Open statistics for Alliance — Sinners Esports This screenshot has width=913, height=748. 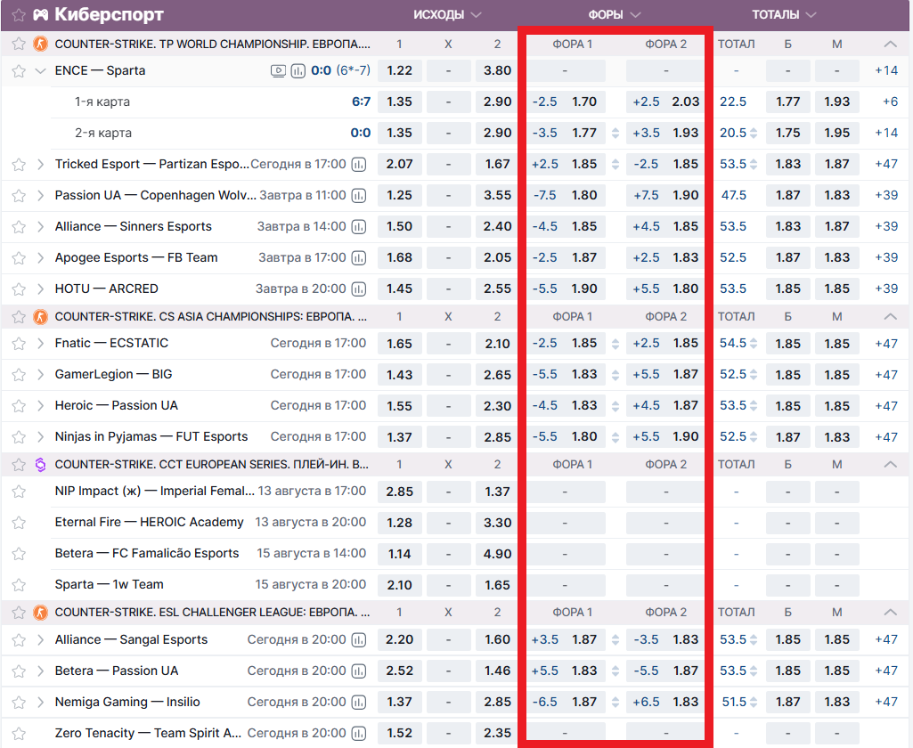(359, 226)
